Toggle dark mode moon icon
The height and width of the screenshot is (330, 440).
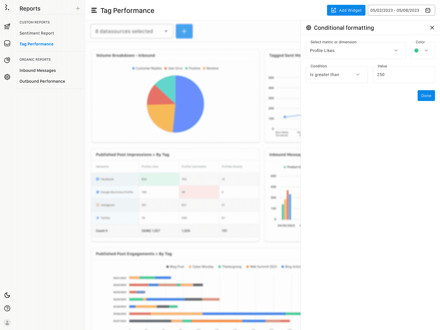pos(7,295)
